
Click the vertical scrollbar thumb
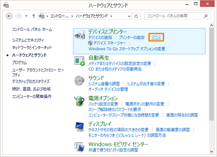211,74
